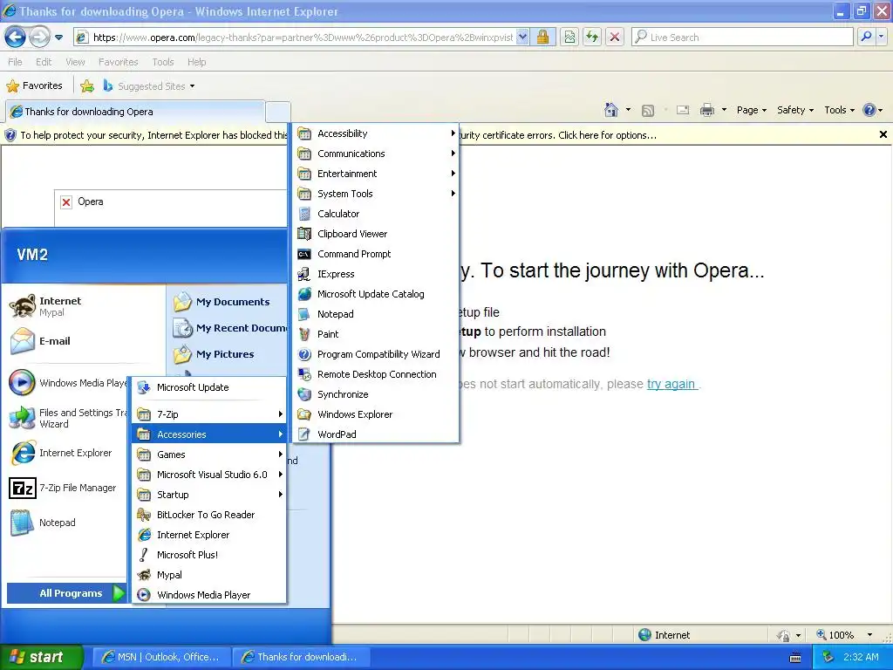
Task: Open Microsoft Plus! program entry
Action: 208,554
